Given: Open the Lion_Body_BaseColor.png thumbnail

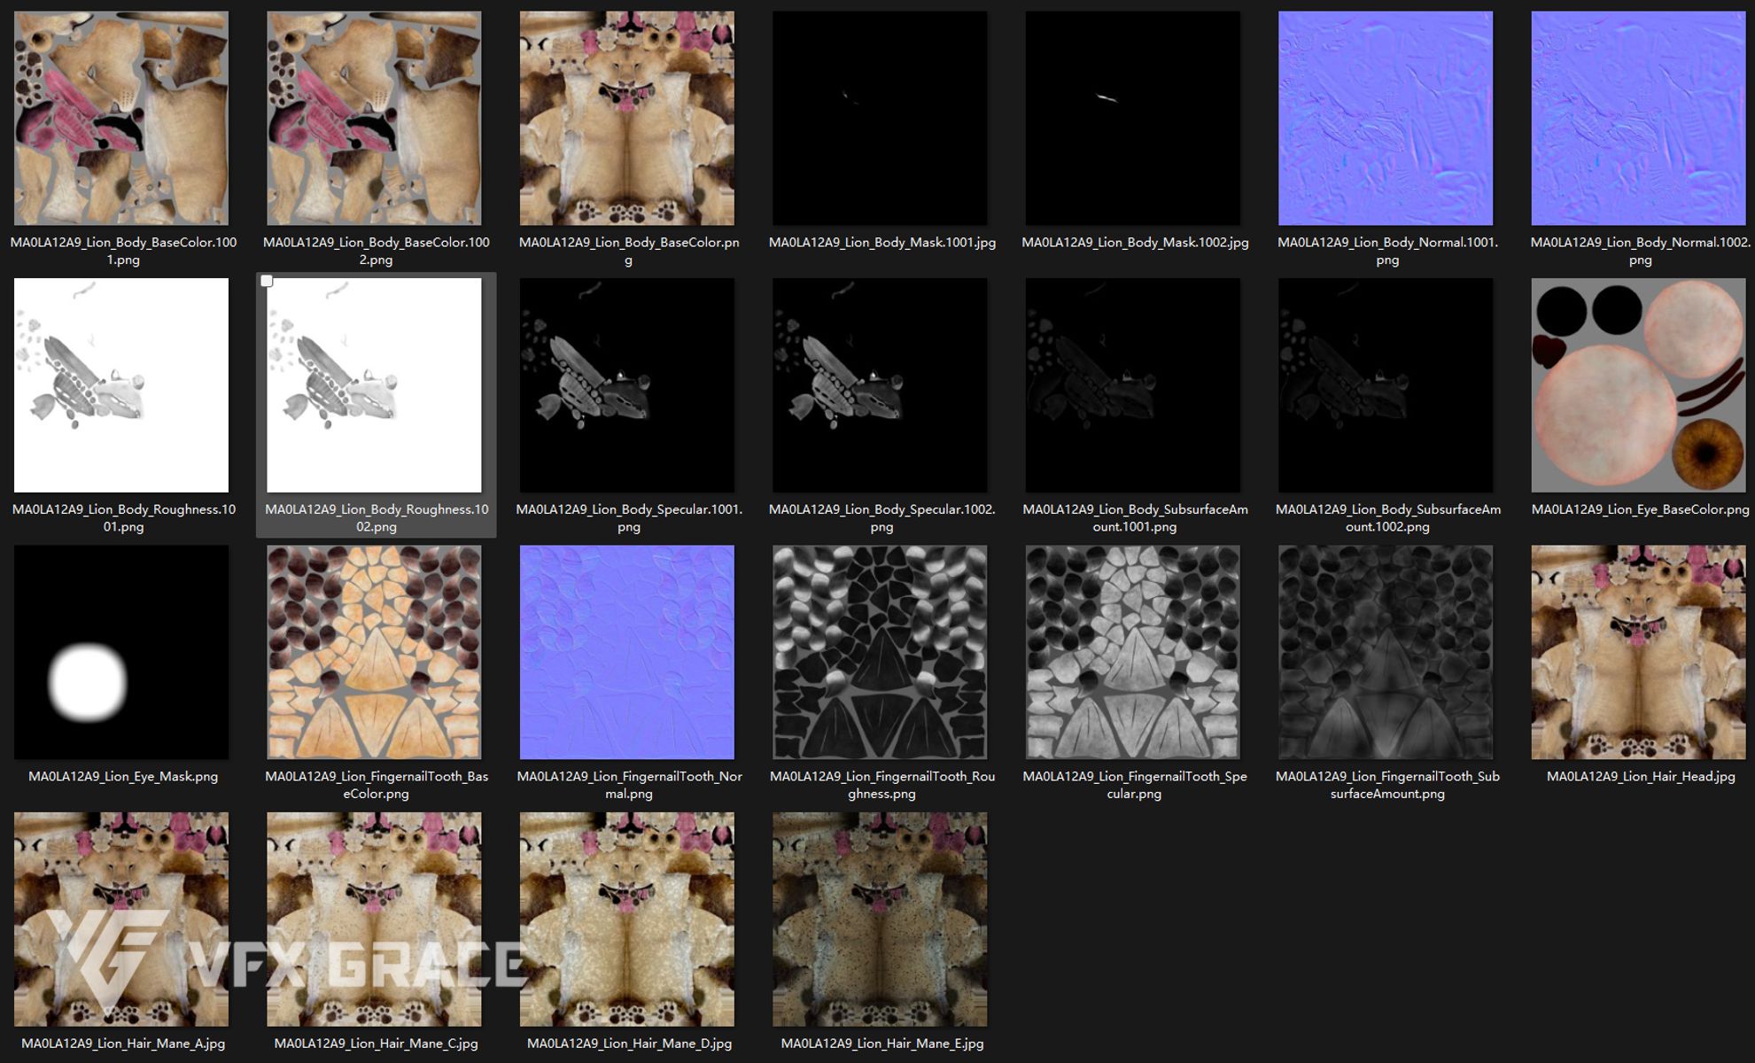Looking at the screenshot, I should coord(627,118).
